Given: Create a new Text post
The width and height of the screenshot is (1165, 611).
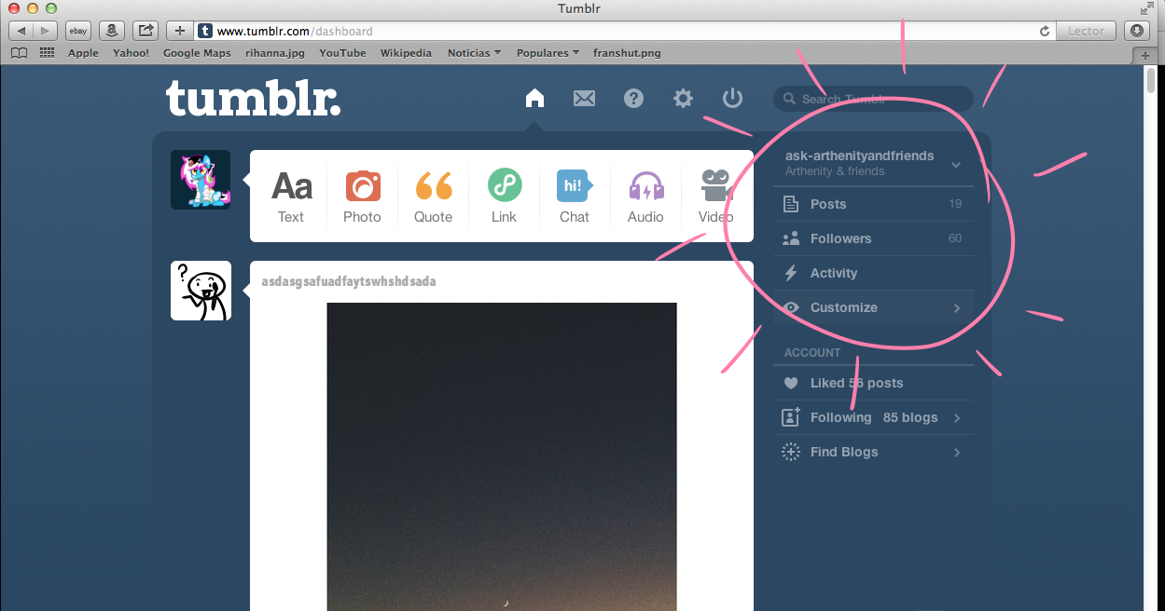Looking at the screenshot, I should coord(291,196).
